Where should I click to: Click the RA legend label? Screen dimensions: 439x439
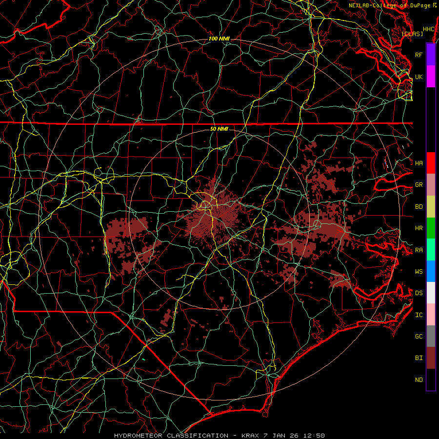click(x=419, y=250)
